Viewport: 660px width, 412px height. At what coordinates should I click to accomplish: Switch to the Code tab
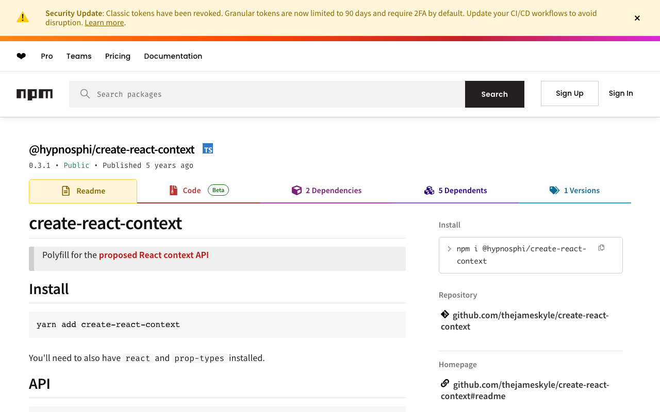192,191
